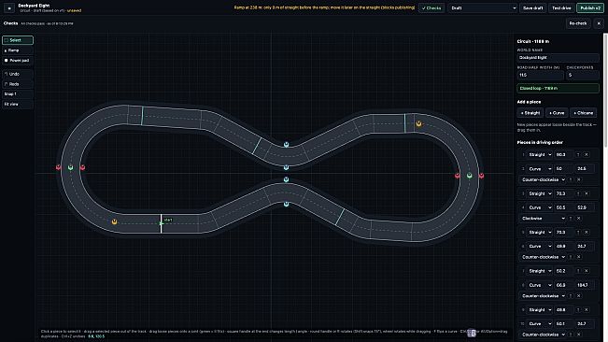Open piece 4 Clockwise direction dropdown
Image resolution: width=608 pixels, height=342 pixels.
click(543, 219)
